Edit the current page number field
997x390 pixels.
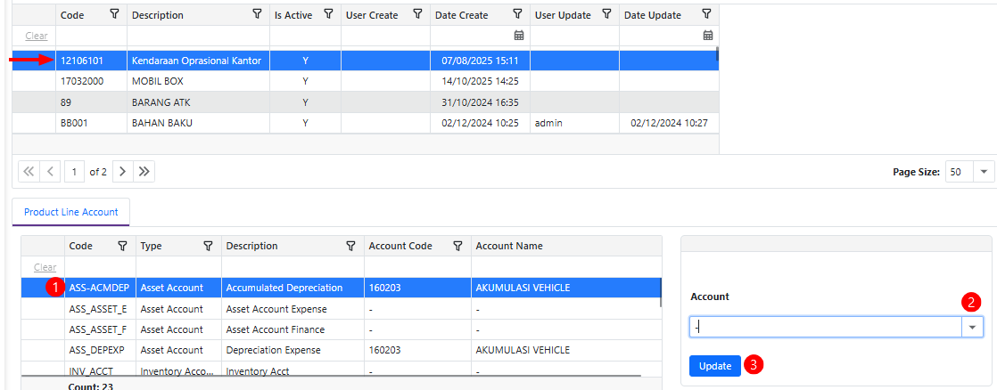[74, 172]
